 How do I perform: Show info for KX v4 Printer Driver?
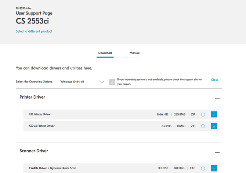click(x=203, y=126)
